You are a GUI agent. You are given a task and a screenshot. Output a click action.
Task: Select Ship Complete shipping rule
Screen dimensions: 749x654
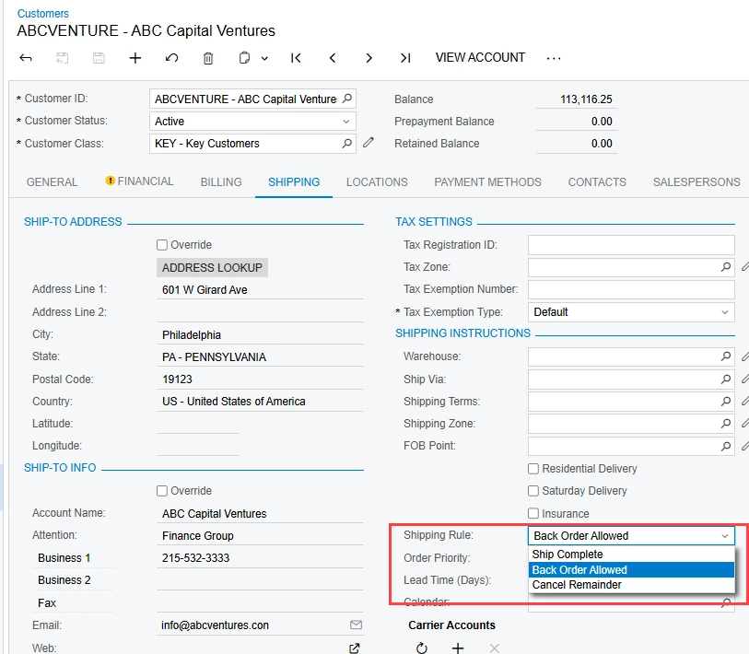point(631,555)
